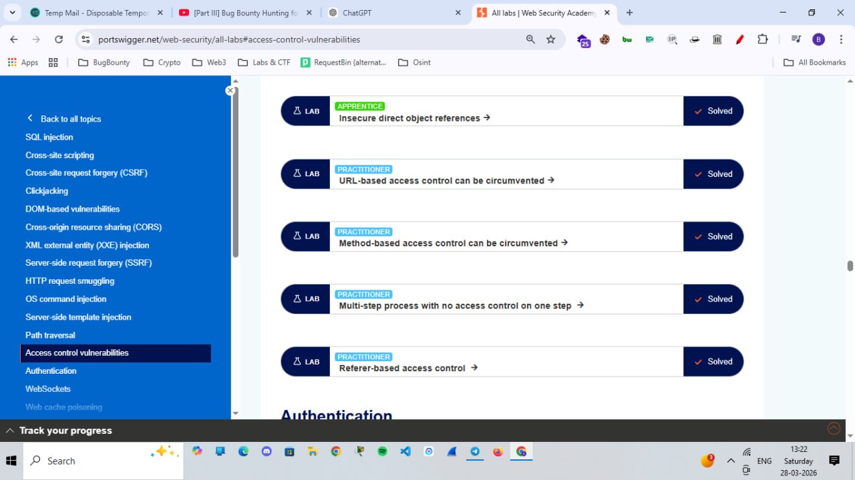Select Path traversal topic in the sidebar
Image resolution: width=855 pixels, height=480 pixels.
point(50,335)
